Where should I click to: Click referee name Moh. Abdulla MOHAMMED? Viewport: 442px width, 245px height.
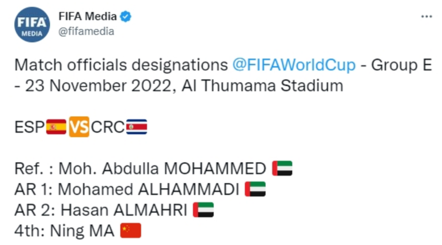pyautogui.click(x=162, y=169)
